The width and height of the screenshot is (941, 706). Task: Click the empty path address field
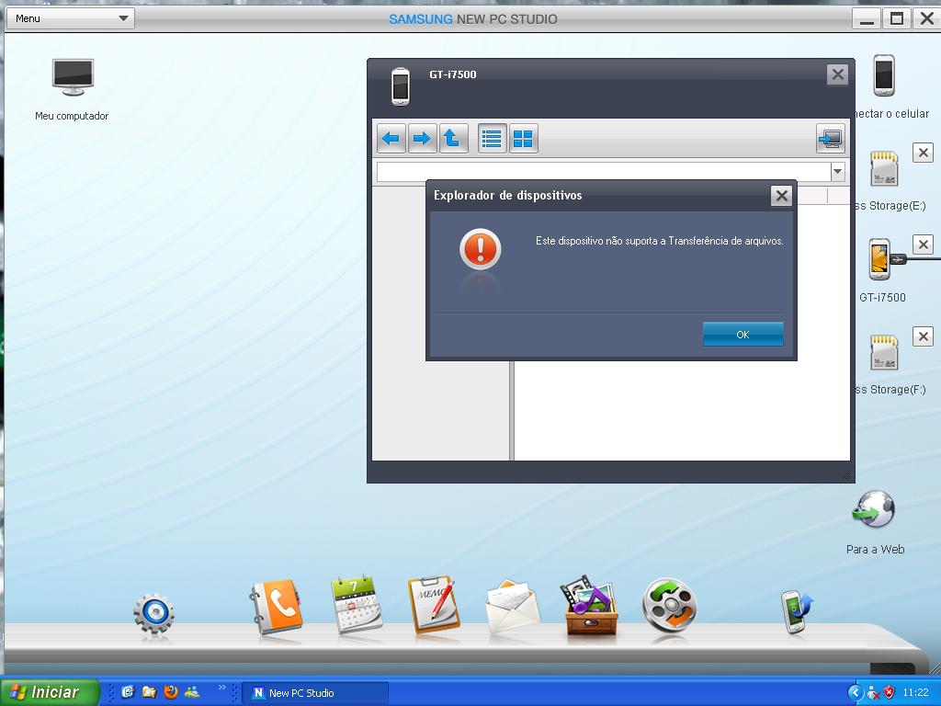[604, 172]
